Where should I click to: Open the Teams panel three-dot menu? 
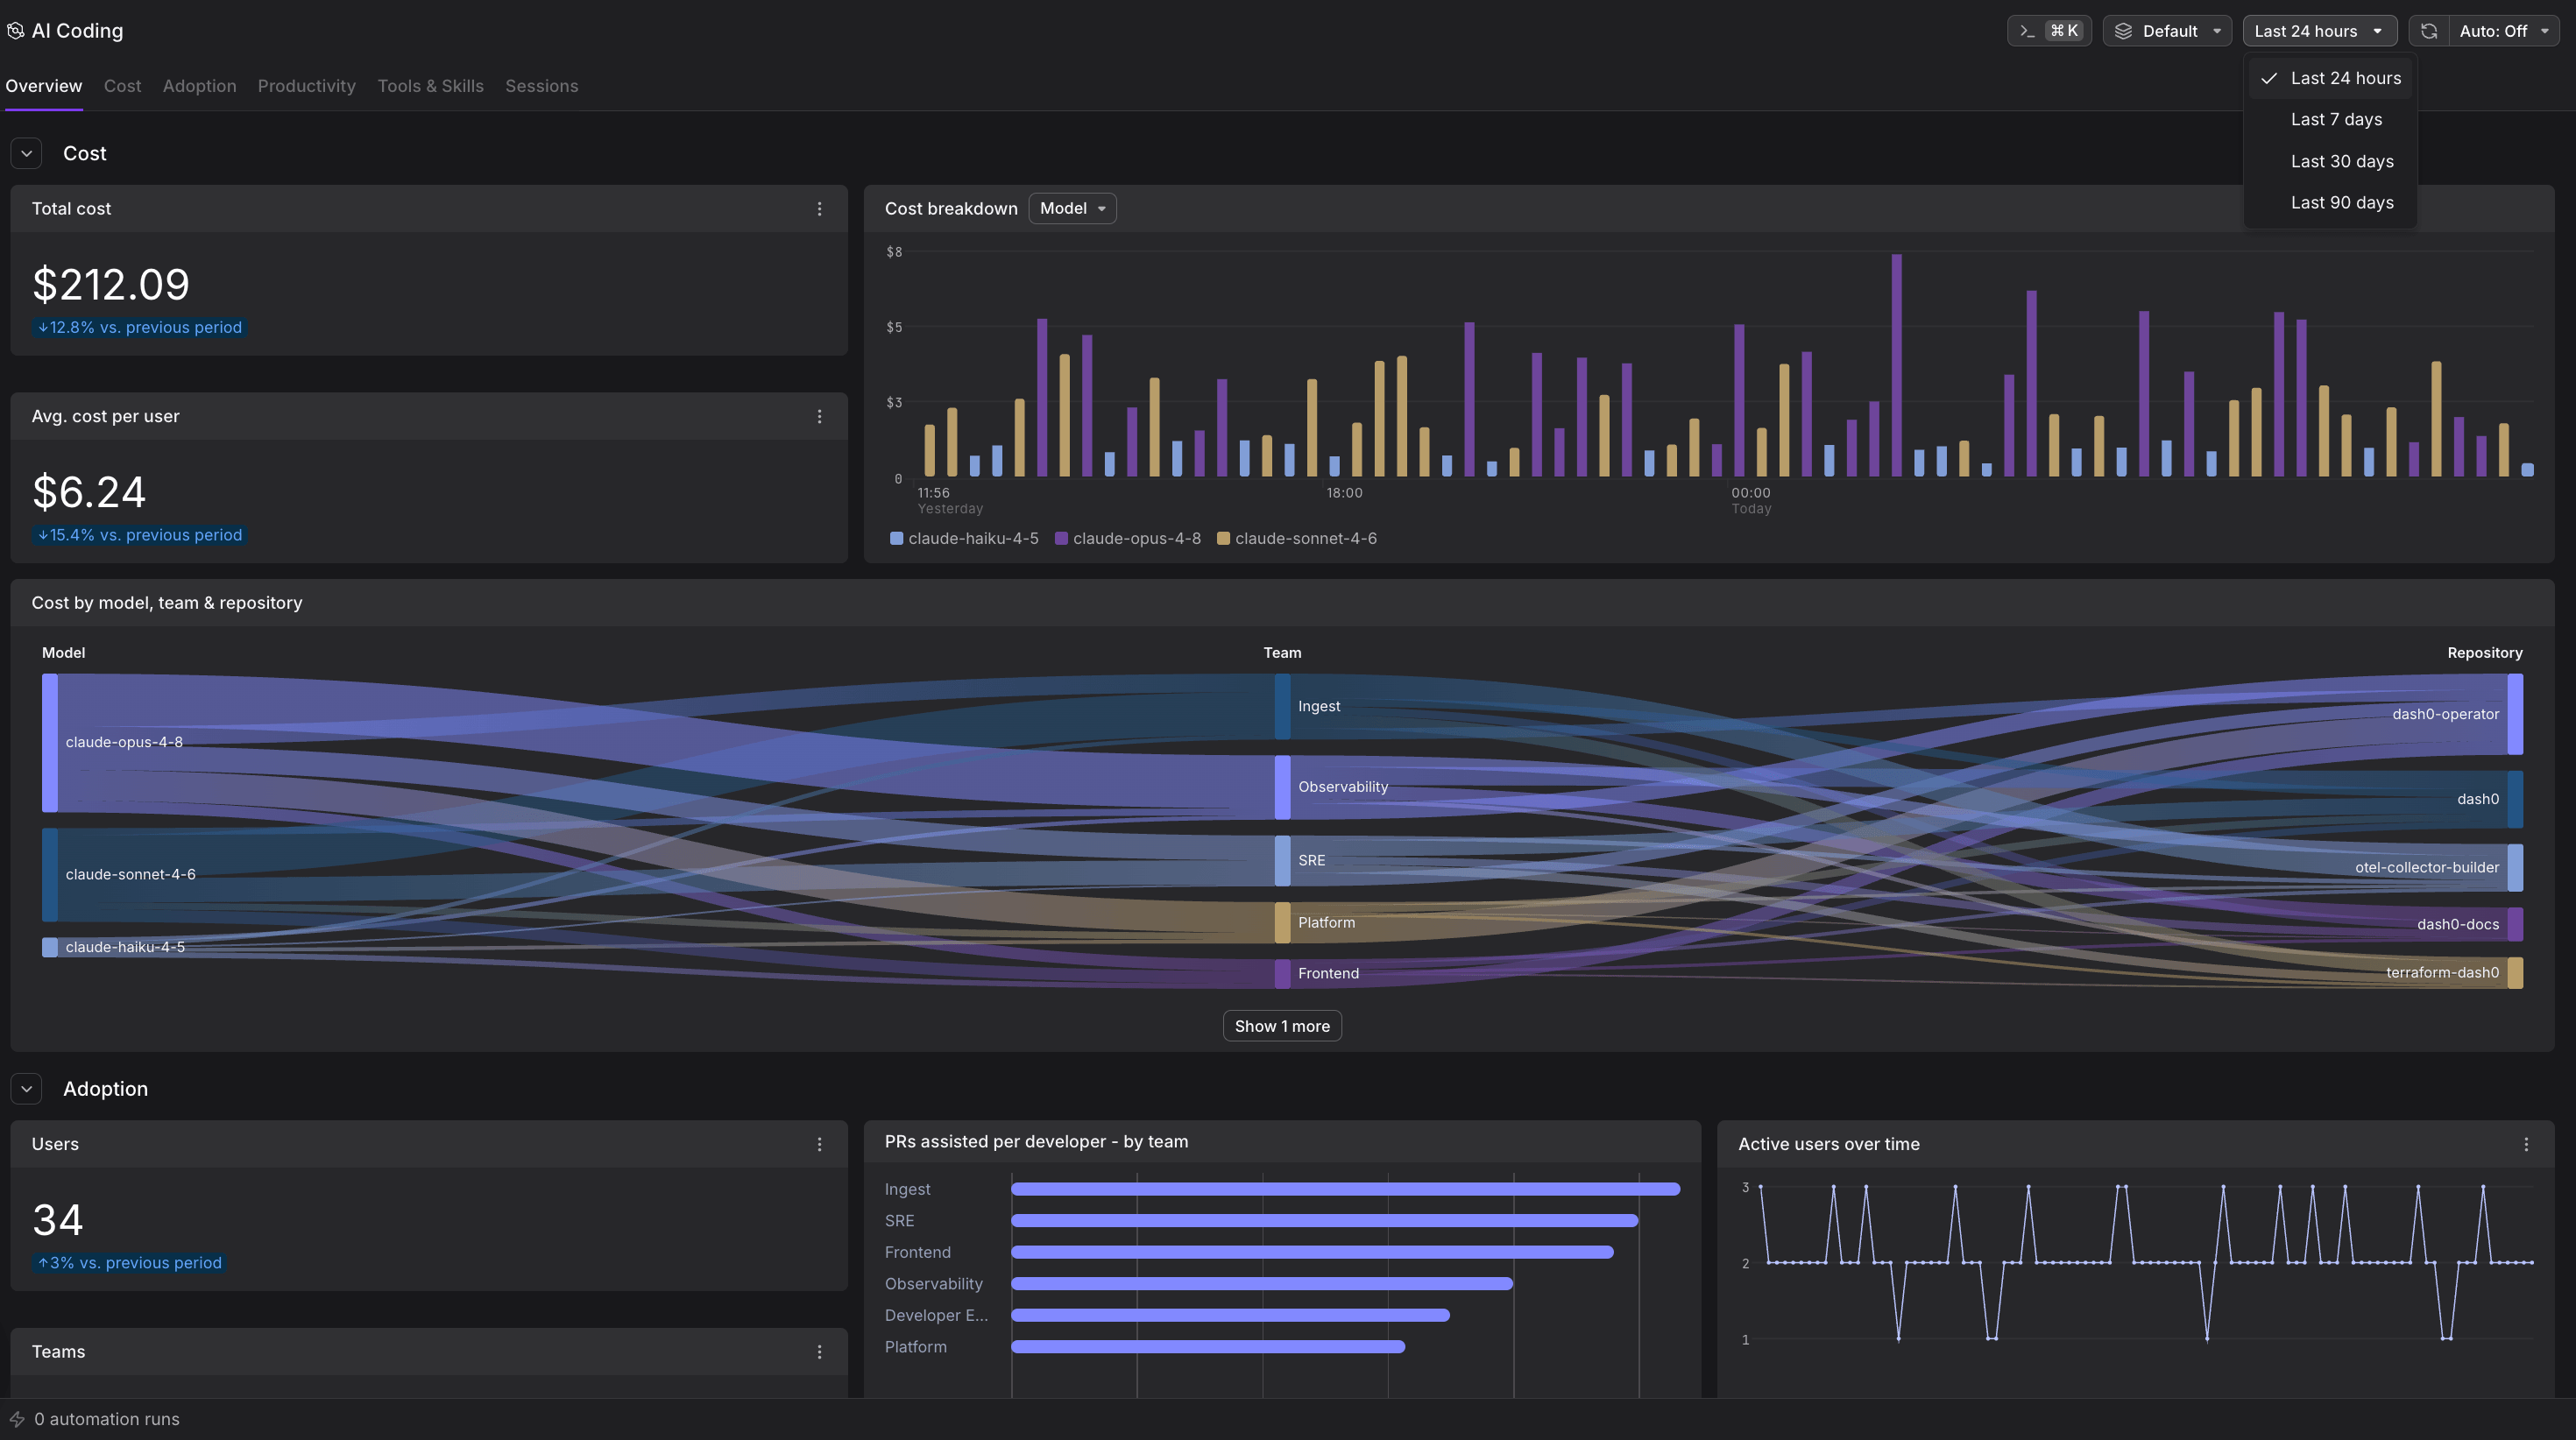pos(819,1352)
